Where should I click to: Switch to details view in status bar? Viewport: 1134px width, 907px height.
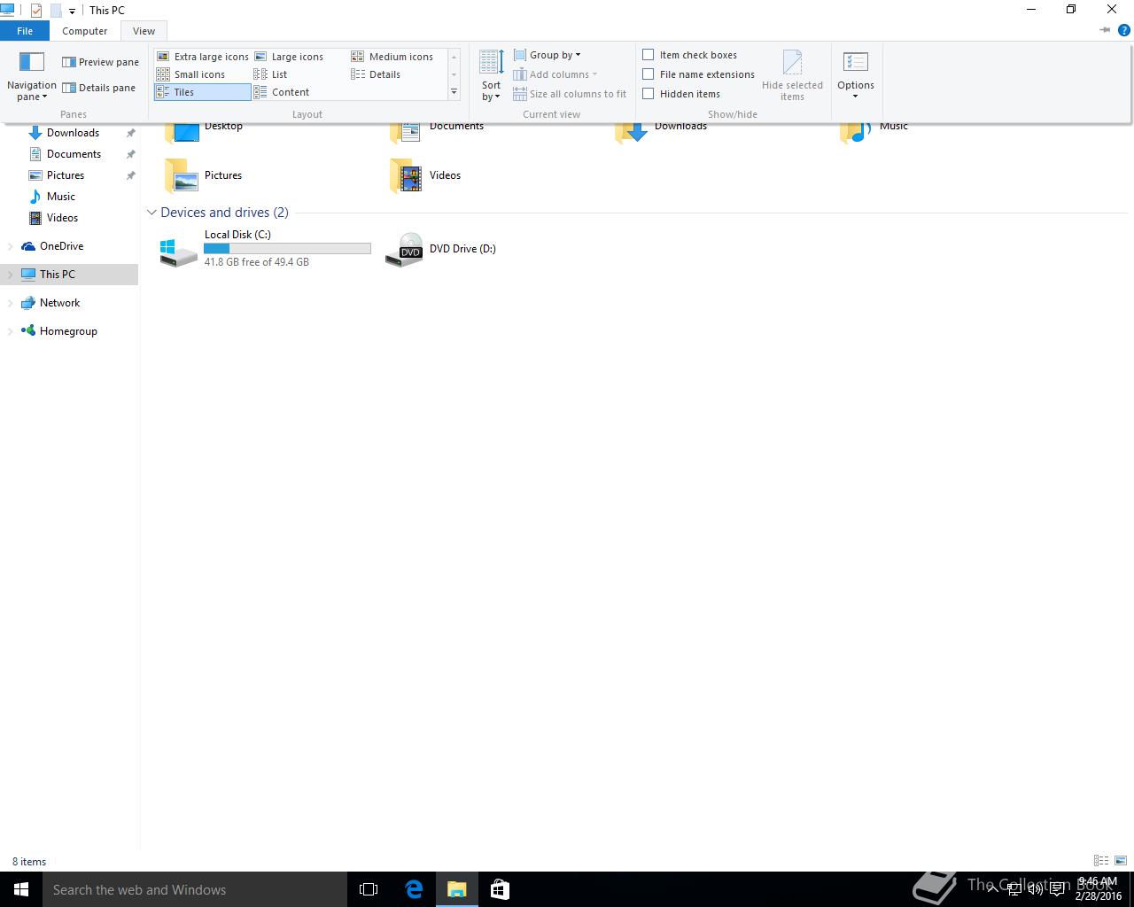(x=1101, y=861)
